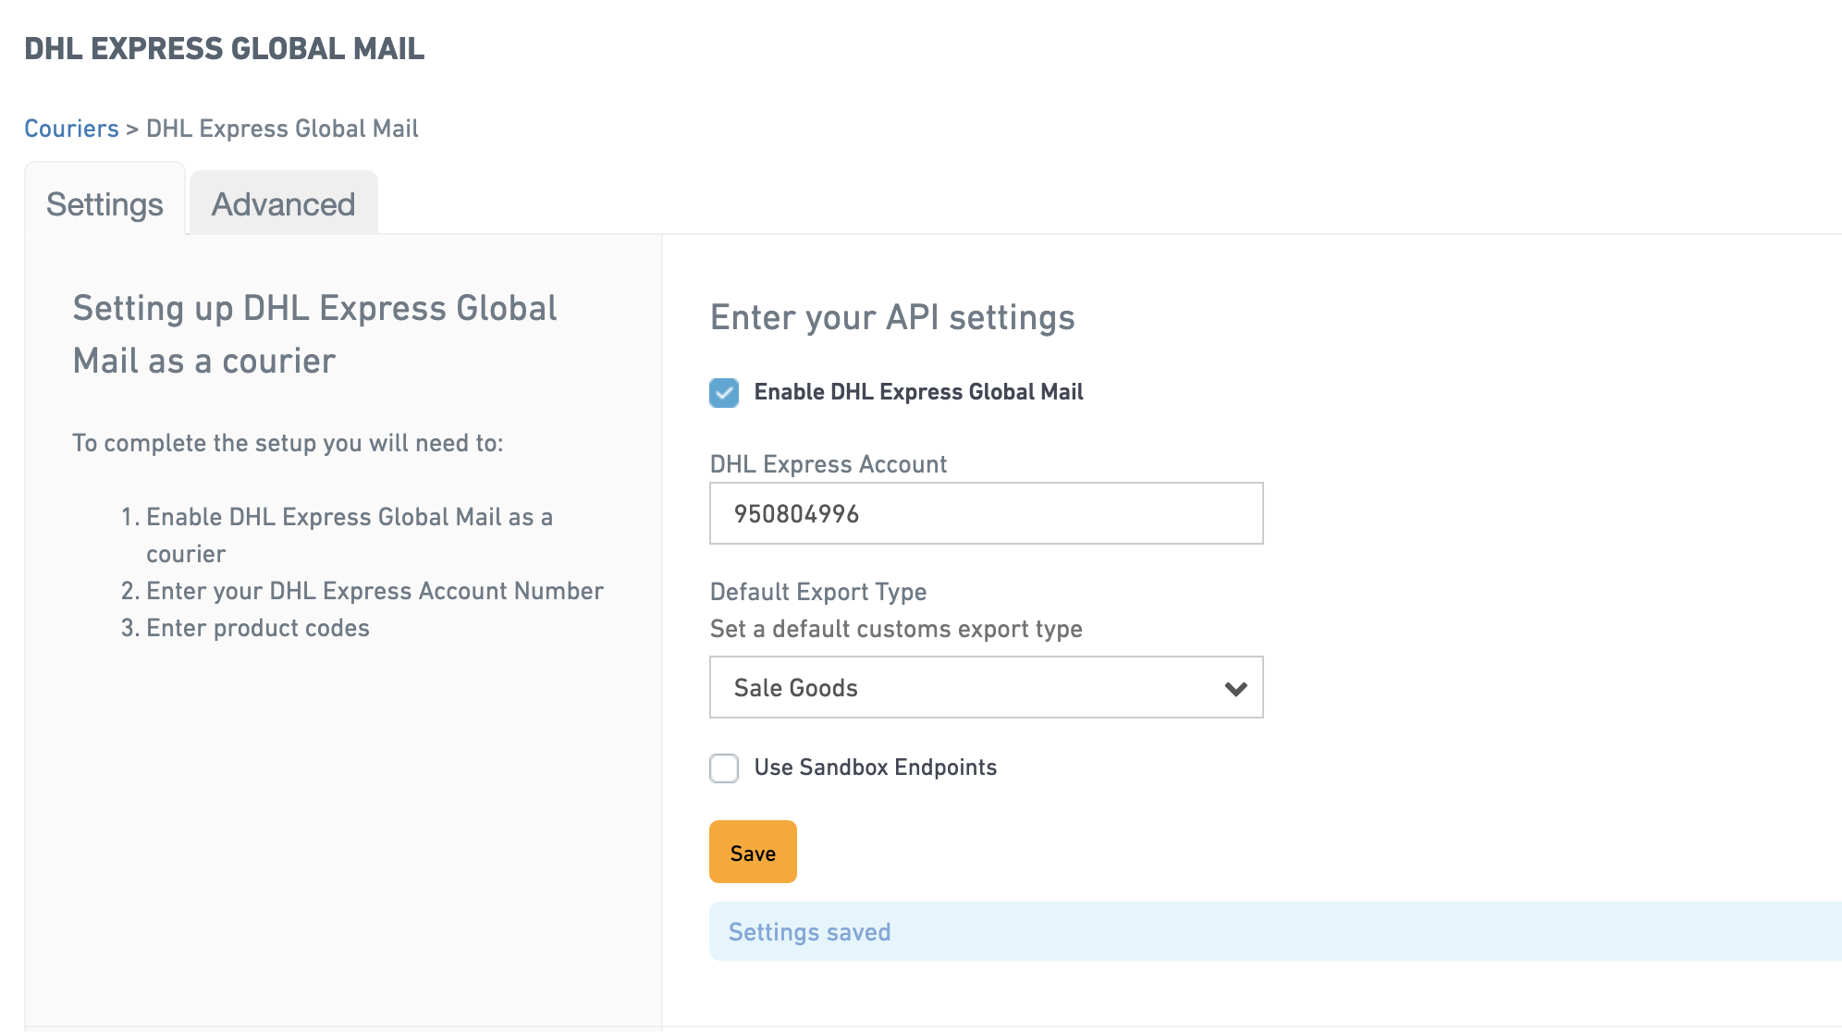The height and width of the screenshot is (1032, 1842).
Task: Click the empty Use Sandbox Endpoints box
Action: 723,768
